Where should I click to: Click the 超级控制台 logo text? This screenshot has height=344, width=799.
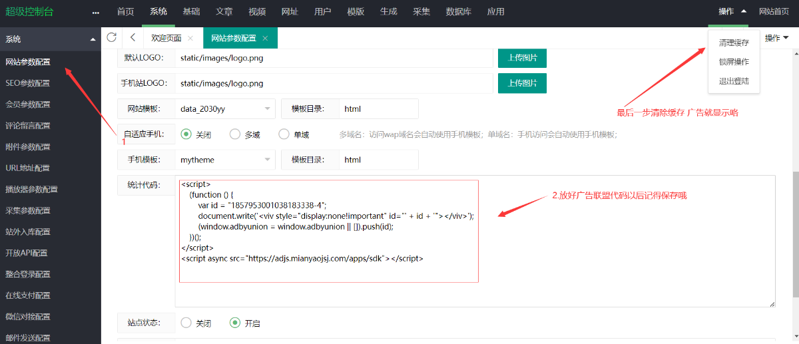pyautogui.click(x=29, y=12)
